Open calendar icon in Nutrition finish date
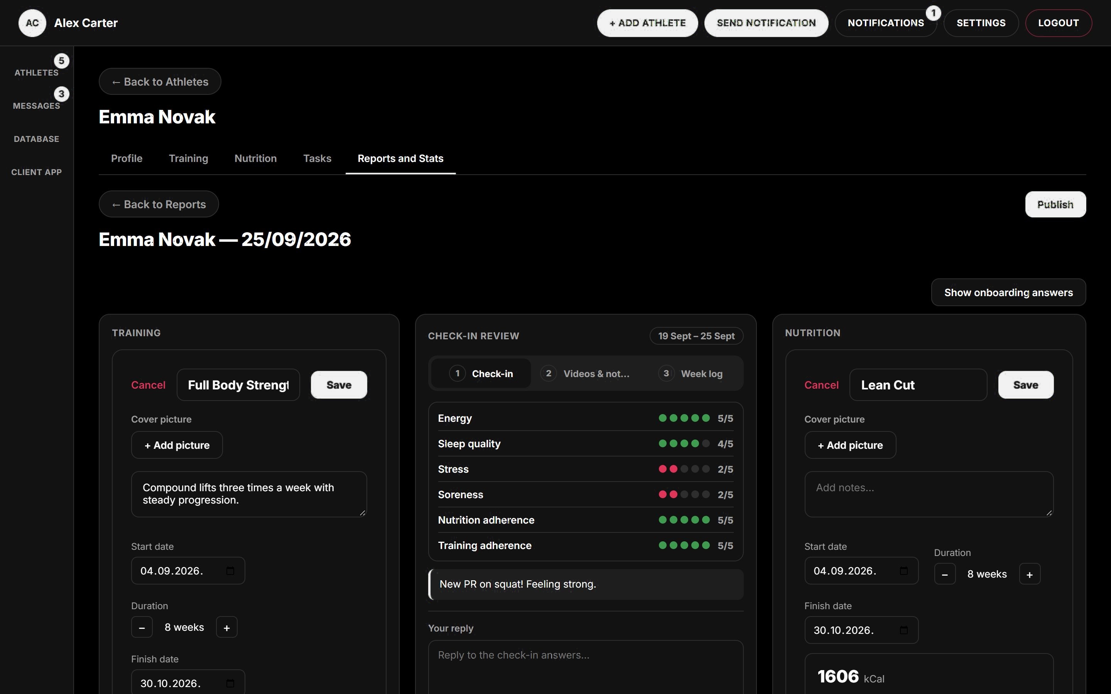1111x694 pixels. [903, 630]
